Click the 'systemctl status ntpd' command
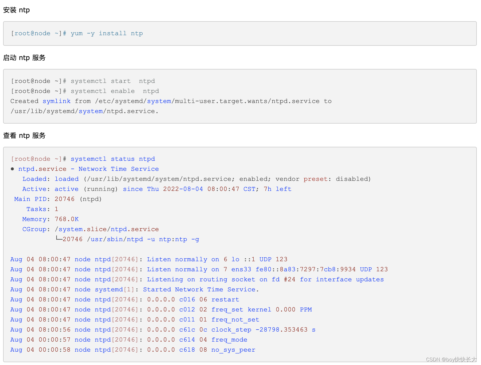481x365 pixels. tap(113, 159)
